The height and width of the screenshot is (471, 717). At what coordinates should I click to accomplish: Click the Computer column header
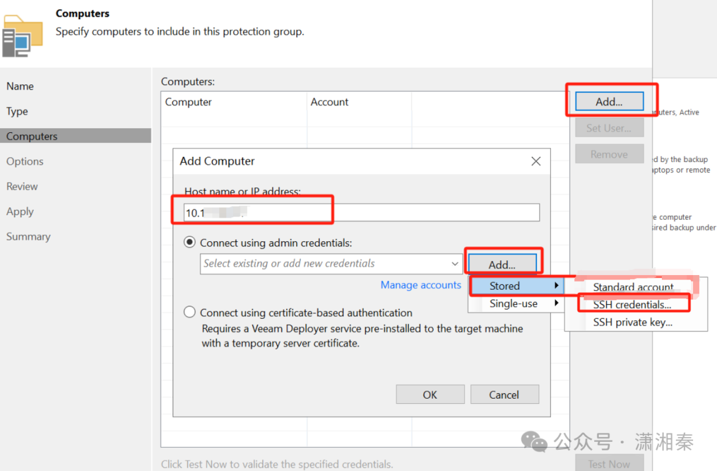pyautogui.click(x=189, y=102)
